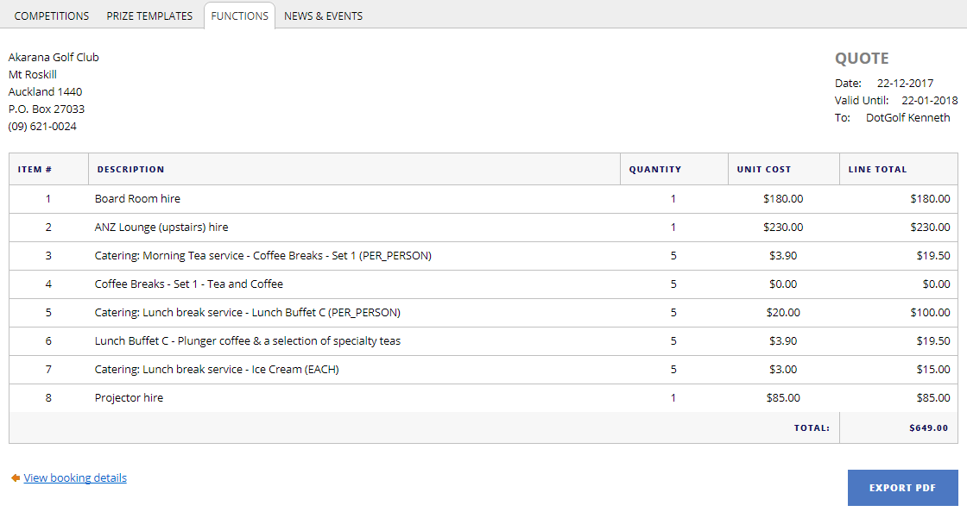Screen dimensions: 967x524
Task: Click the orange back arrow icon
Action: click(x=16, y=477)
